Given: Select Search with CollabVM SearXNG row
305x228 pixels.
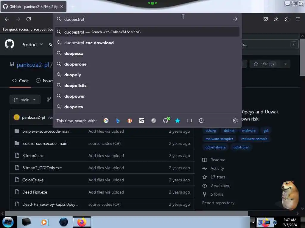Looking at the screenshot, I should coord(147,32).
